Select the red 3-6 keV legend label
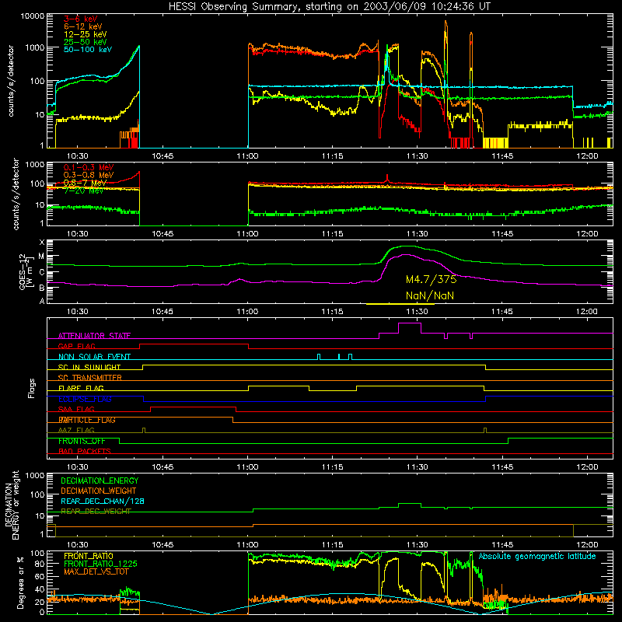622x622 pixels. (x=80, y=19)
